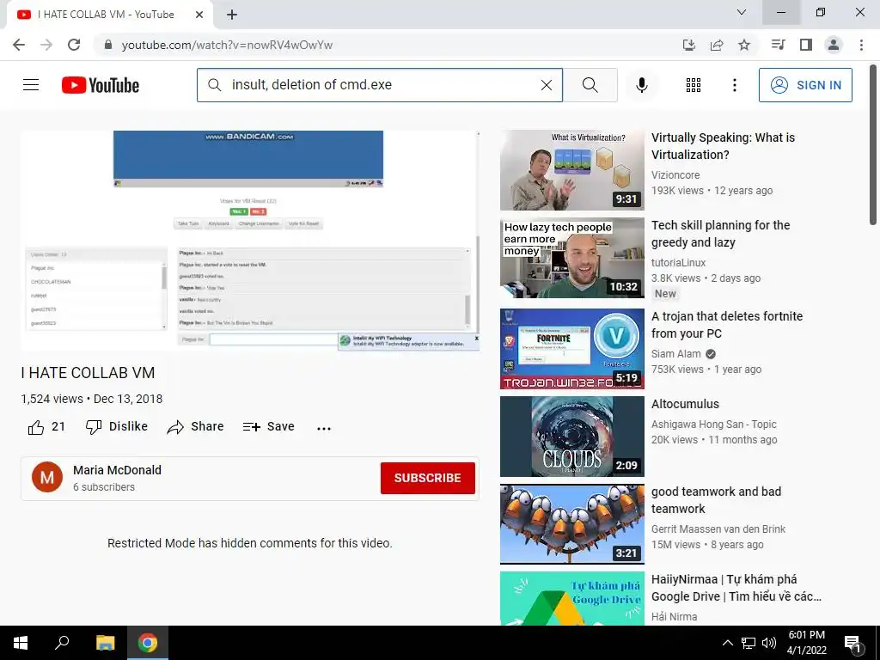Open good teamwork and bad teamwork title
Screen dimensions: 880x660
[716, 500]
